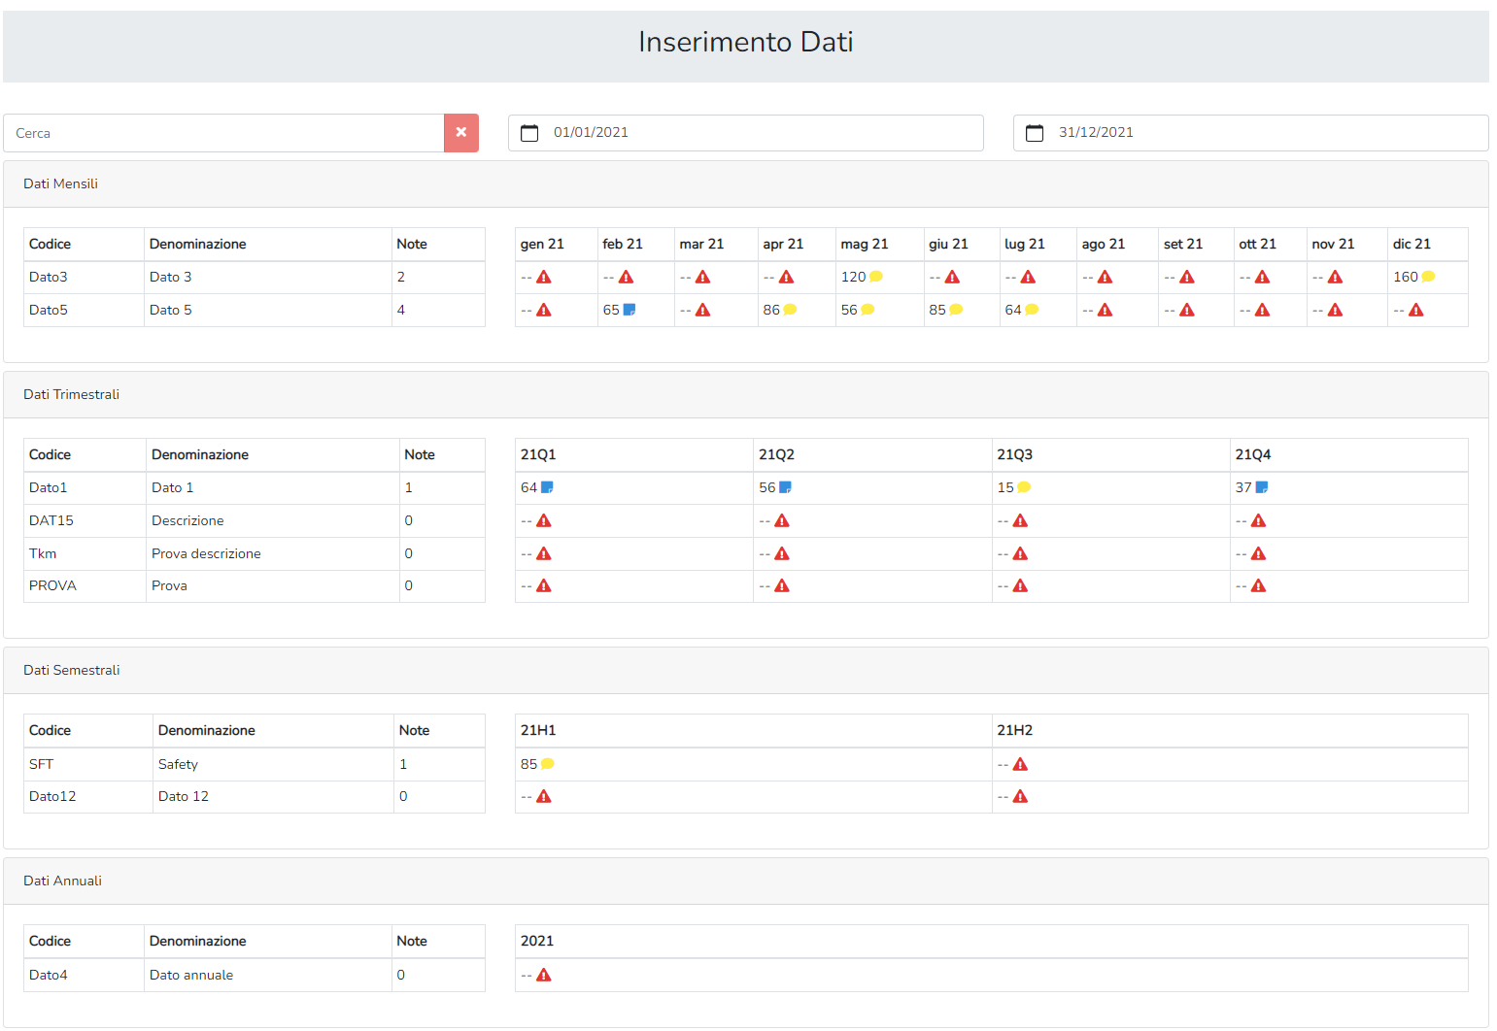Click yellow comment icon on Dato3 mag 21

(x=876, y=277)
